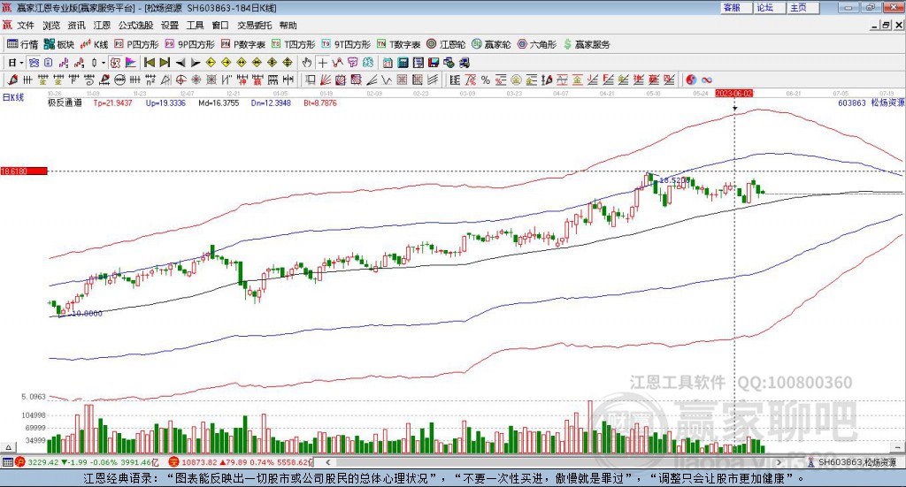Click the Tp=21.9437 indicator value
Screen dimensions: 906x487
[x=112, y=103]
